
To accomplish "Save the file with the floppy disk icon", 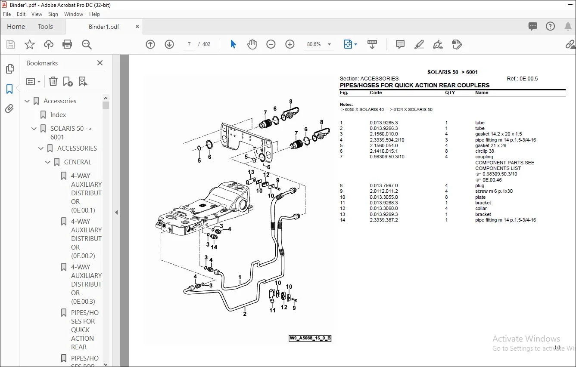I will click(x=11, y=44).
